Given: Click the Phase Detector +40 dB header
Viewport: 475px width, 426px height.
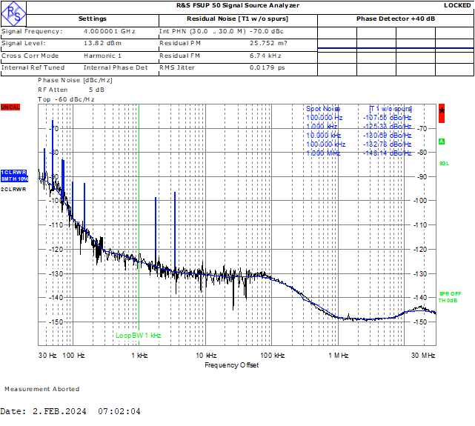Looking at the screenshot, I should 395,19.
